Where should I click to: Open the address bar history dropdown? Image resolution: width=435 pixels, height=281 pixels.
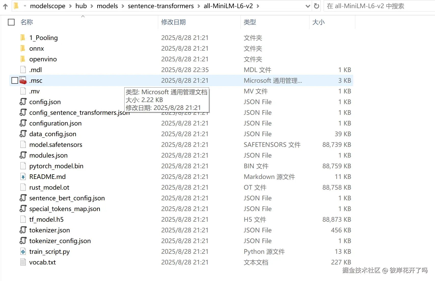(x=308, y=6)
